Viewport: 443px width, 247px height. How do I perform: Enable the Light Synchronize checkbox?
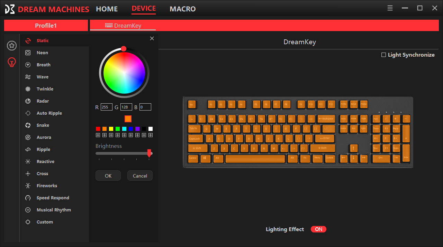[x=383, y=55]
